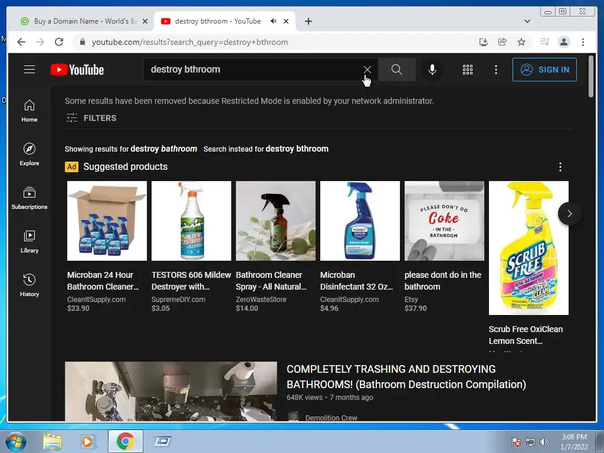Search instead for destroy bthroom
This screenshot has width=604, height=453.
297,149
